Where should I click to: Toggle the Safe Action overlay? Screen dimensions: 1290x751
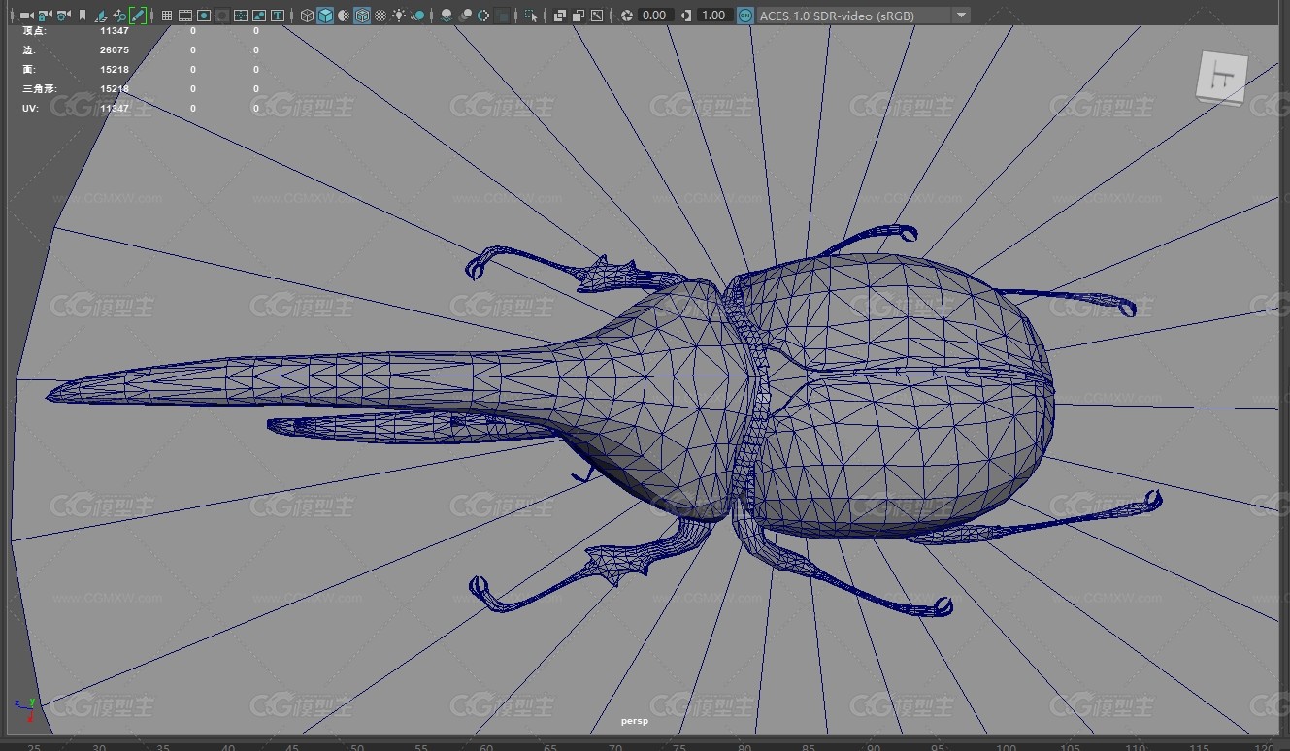point(259,16)
